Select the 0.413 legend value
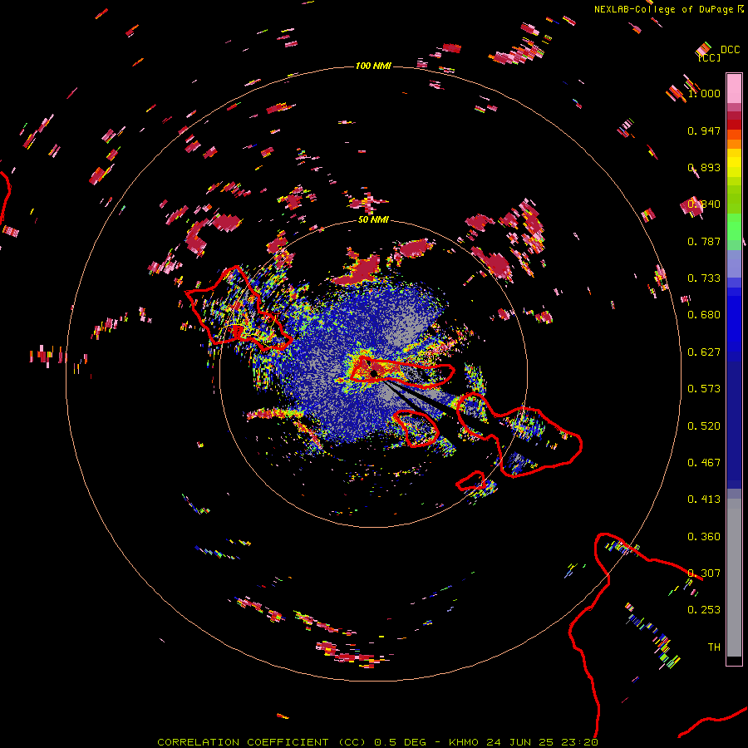748x748 pixels. (x=704, y=499)
